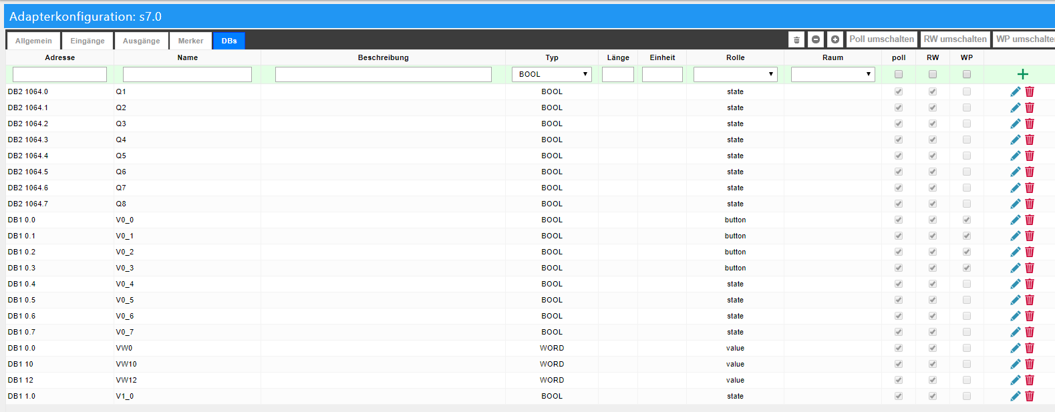Select the DBs tab

229,41
